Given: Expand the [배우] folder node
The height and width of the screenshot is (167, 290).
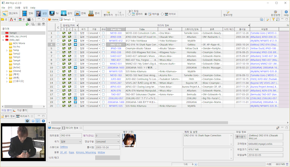Looking at the screenshot, I should 7,74.
